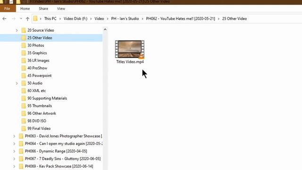Expand PH069 - Kev Pack Showcase folder
The height and width of the screenshot is (170, 302).
coord(14,166)
